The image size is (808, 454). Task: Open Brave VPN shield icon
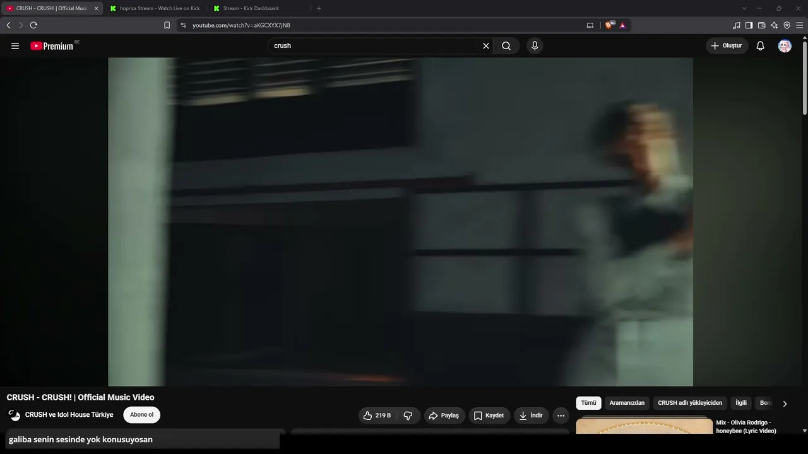[x=787, y=25]
